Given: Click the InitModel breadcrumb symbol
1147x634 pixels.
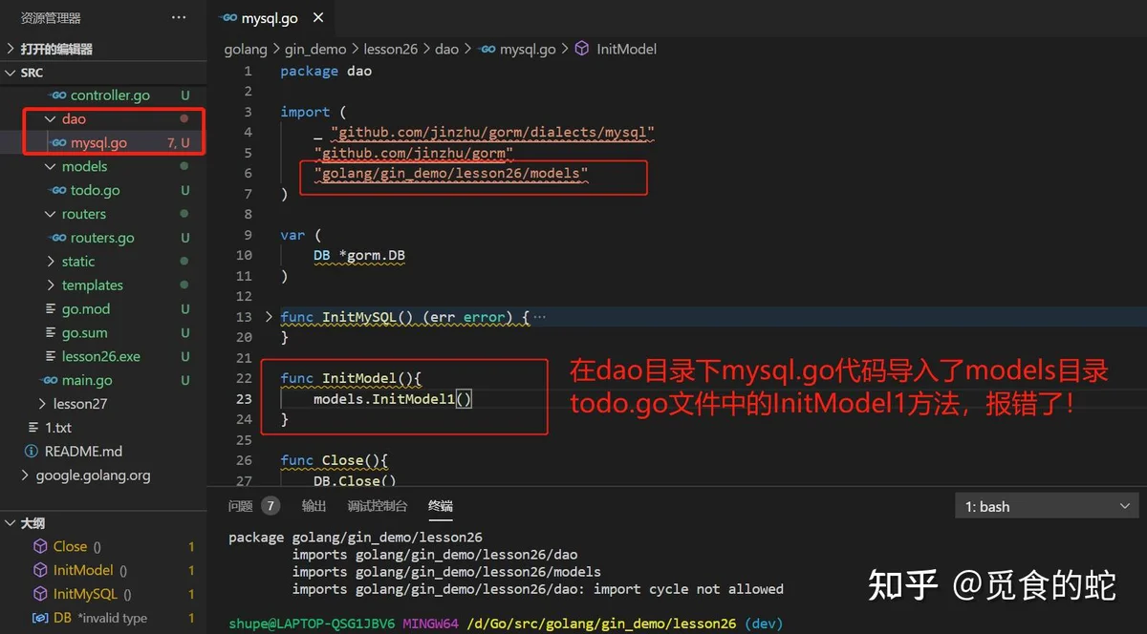Looking at the screenshot, I should tap(626, 49).
